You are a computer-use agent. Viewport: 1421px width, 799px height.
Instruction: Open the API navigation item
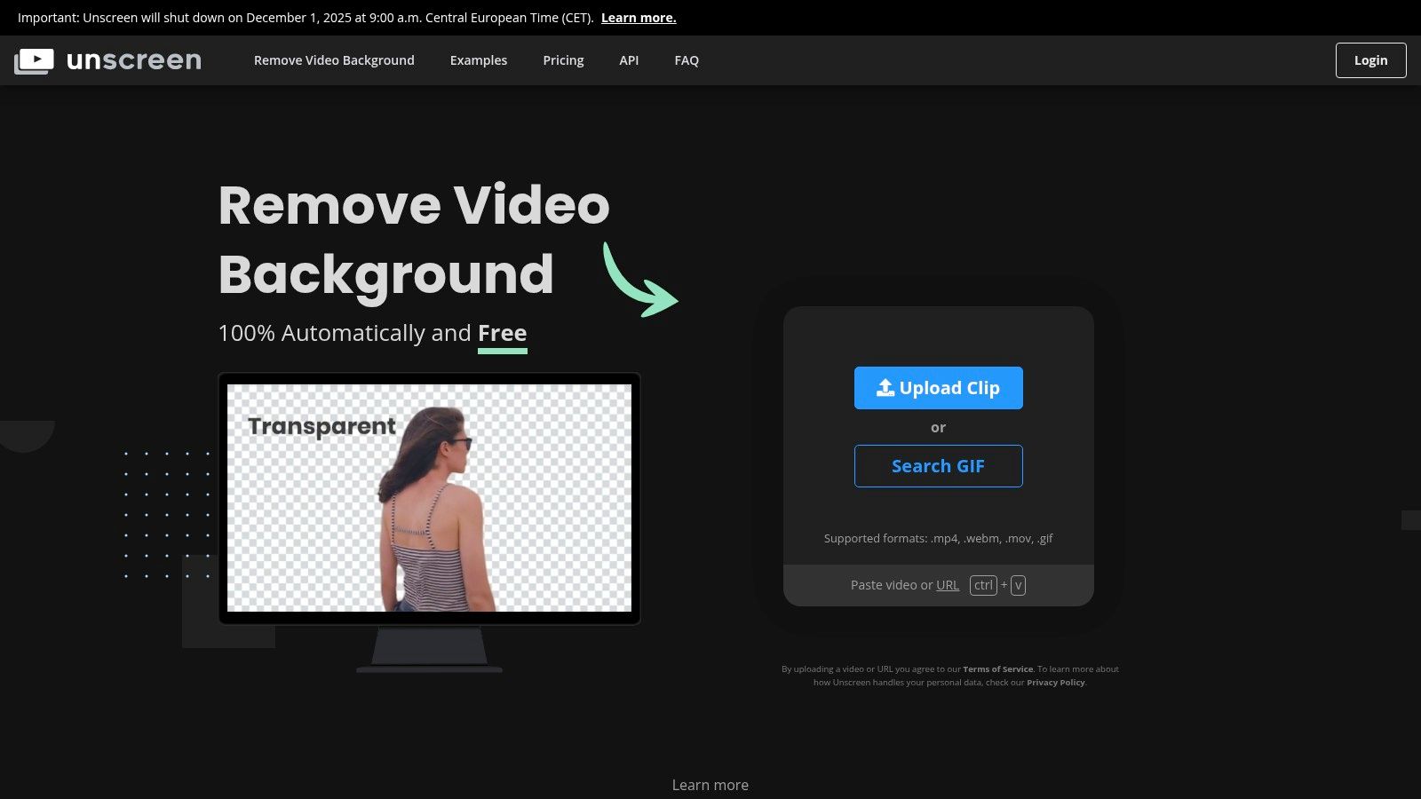[x=629, y=60]
